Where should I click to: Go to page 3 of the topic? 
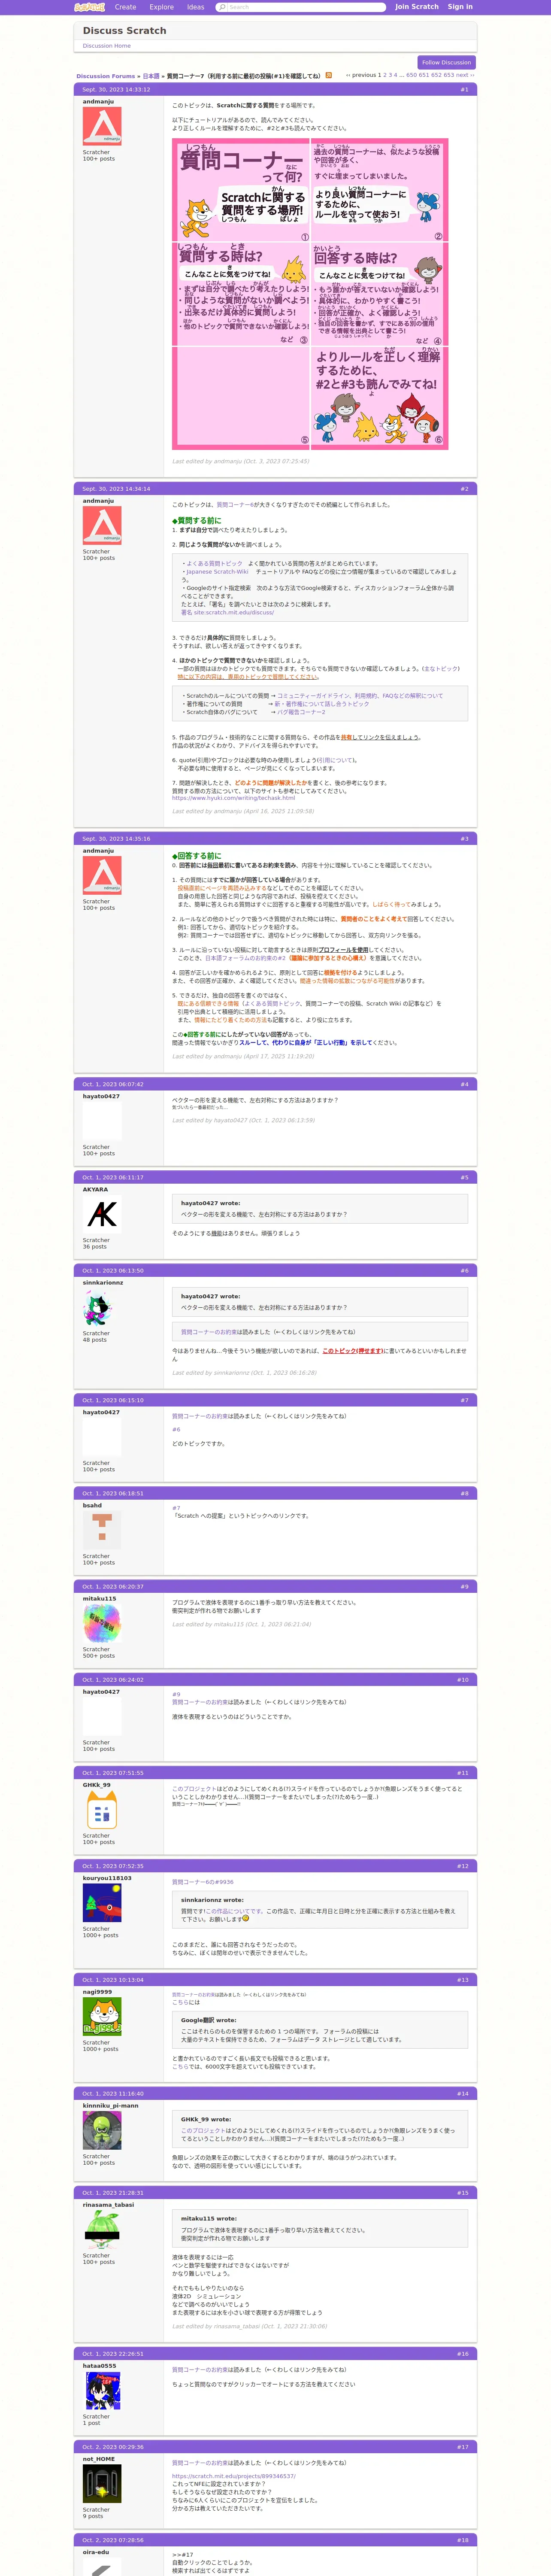pos(391,75)
